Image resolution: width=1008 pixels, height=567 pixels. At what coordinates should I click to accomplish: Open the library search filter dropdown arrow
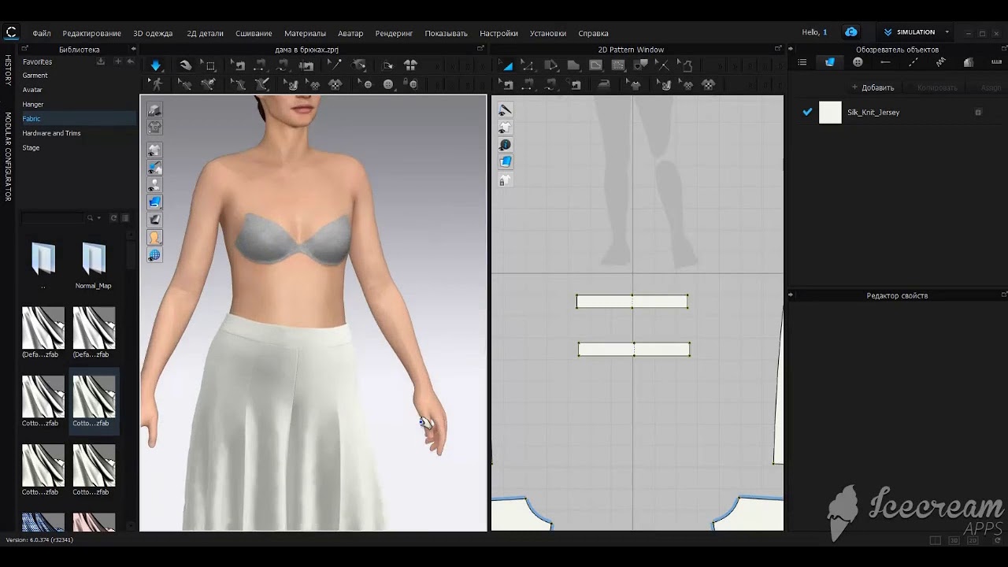click(98, 218)
